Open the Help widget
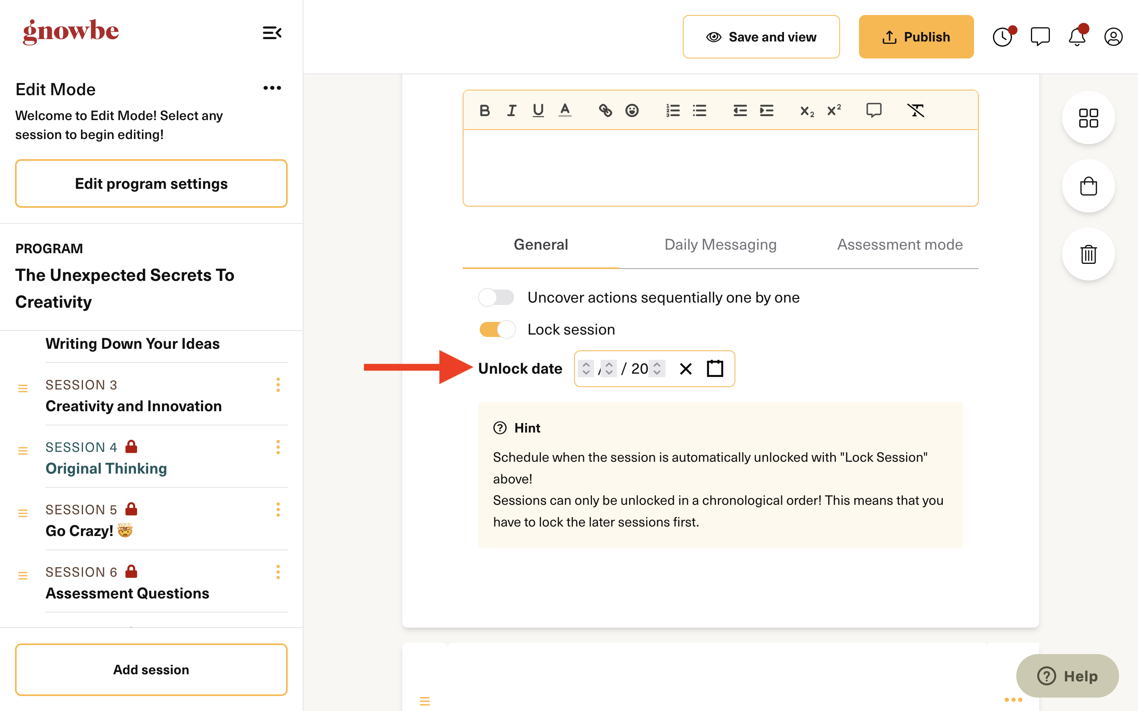Viewport: 1138px width, 711px height. (x=1067, y=676)
